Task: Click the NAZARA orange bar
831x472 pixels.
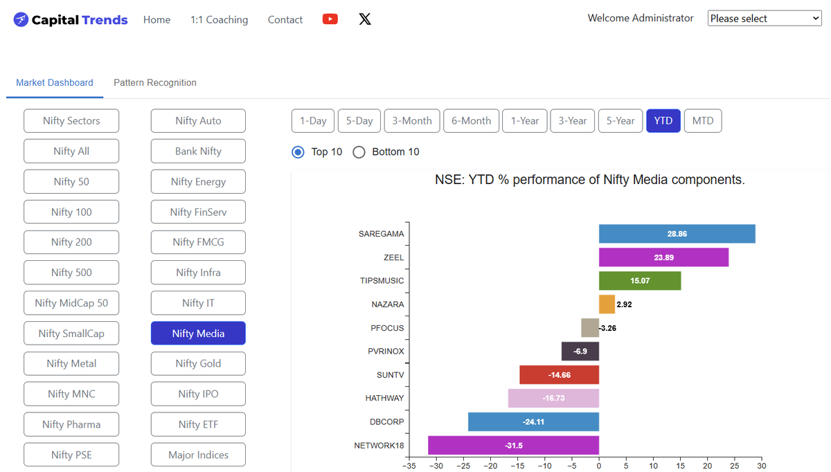Action: tap(607, 305)
